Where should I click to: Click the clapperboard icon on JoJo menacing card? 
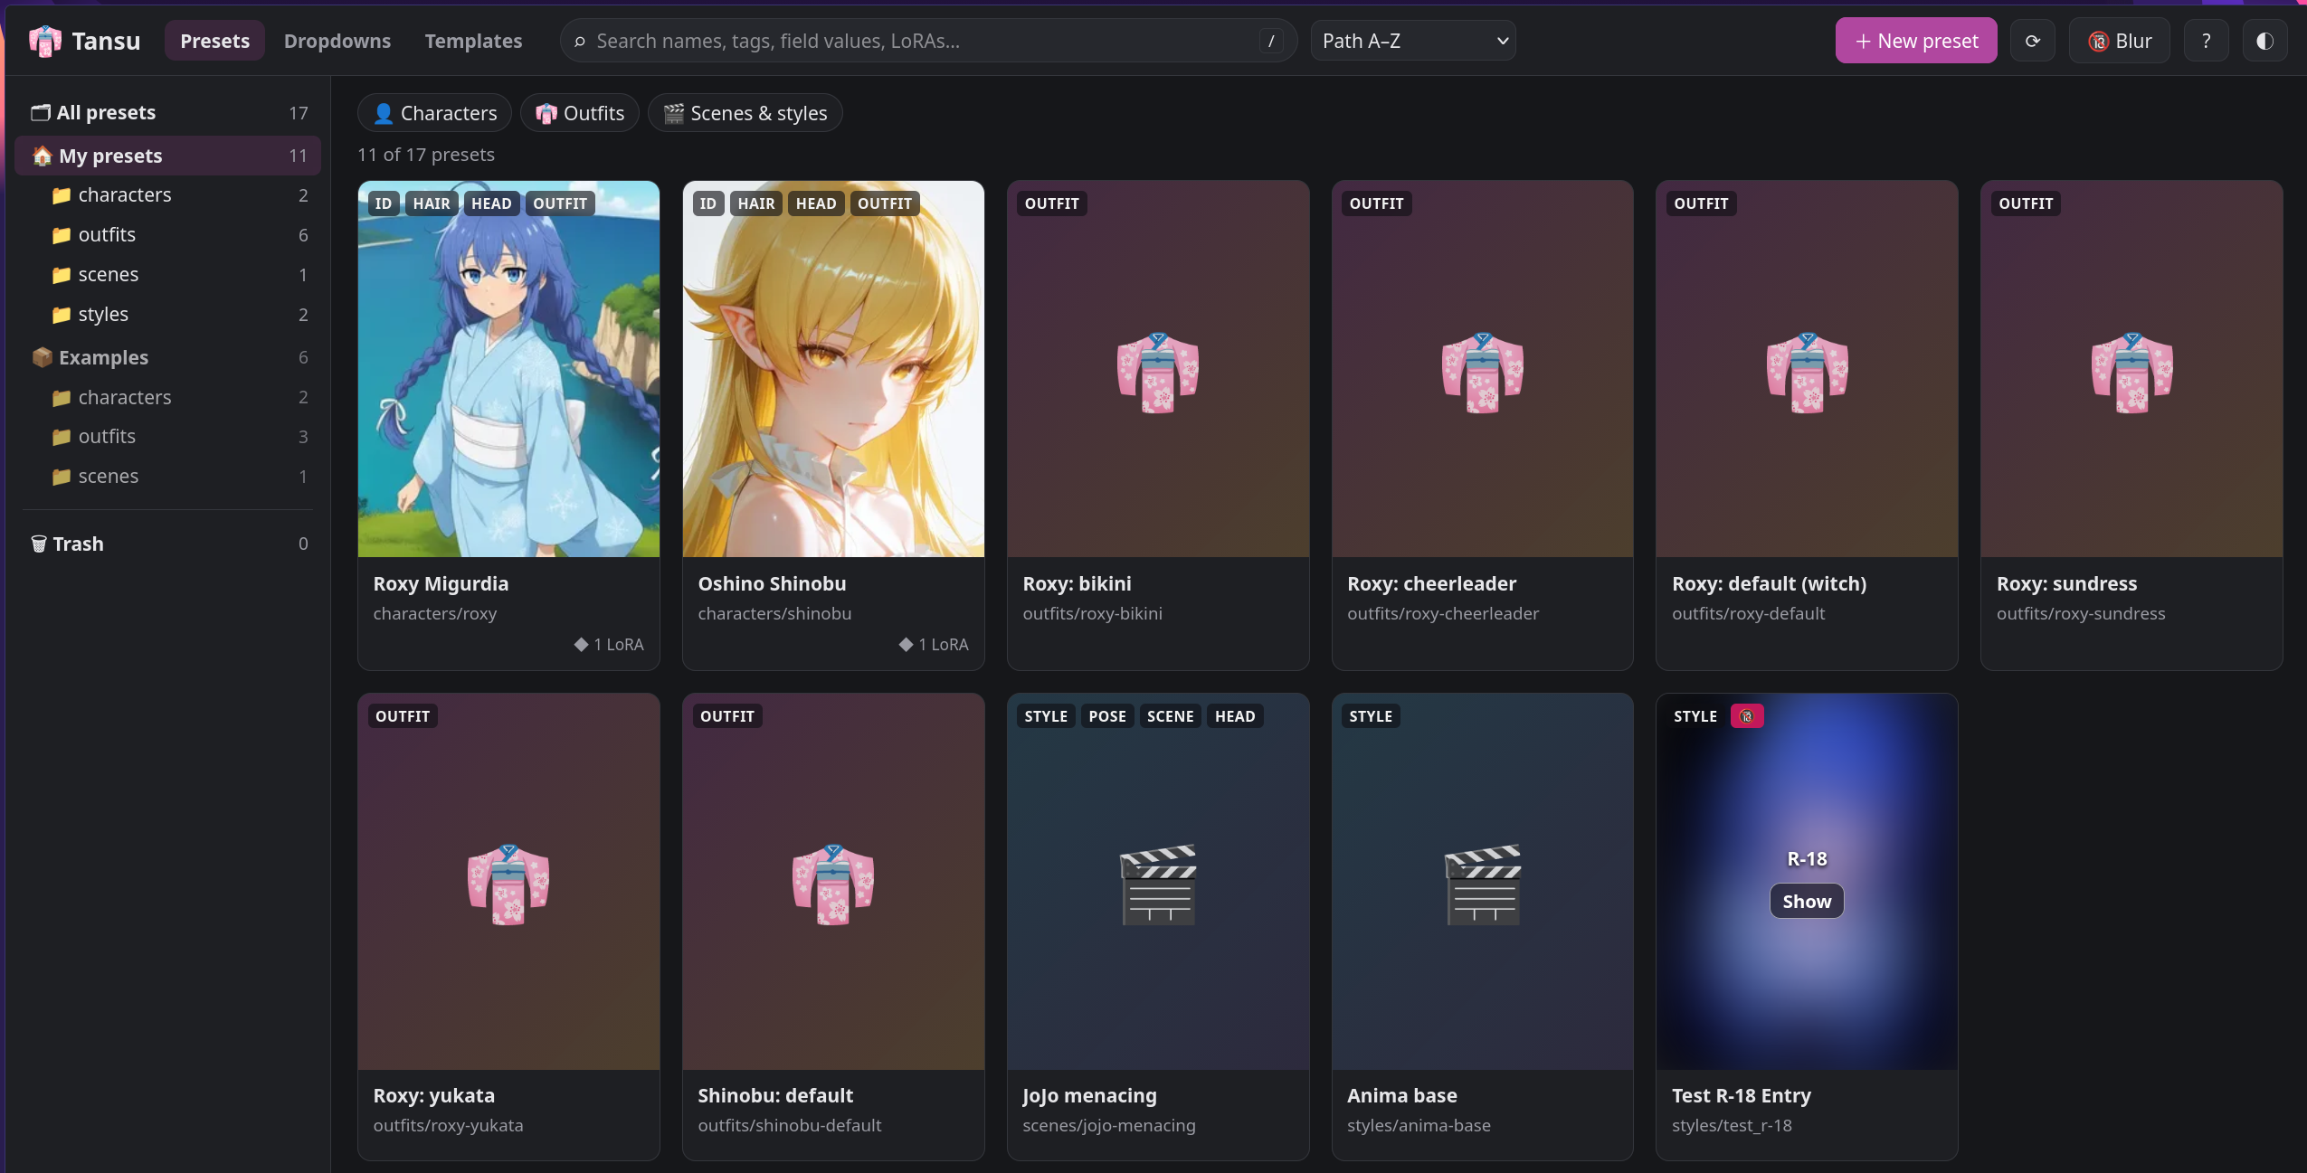click(1157, 884)
